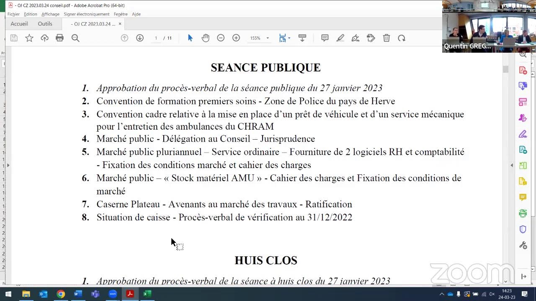Open Zoom from the taskbar

pos(113,294)
